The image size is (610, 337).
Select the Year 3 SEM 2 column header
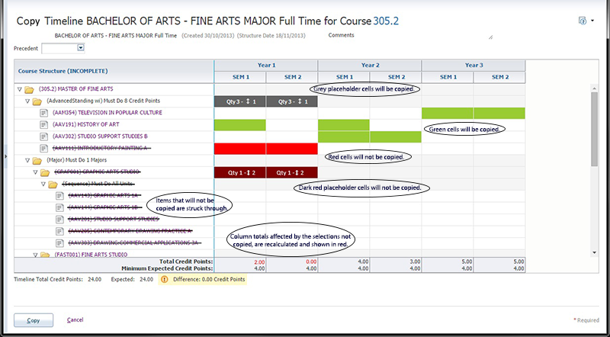click(499, 77)
